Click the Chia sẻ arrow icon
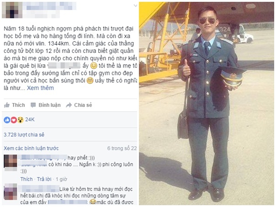 [69, 105]
